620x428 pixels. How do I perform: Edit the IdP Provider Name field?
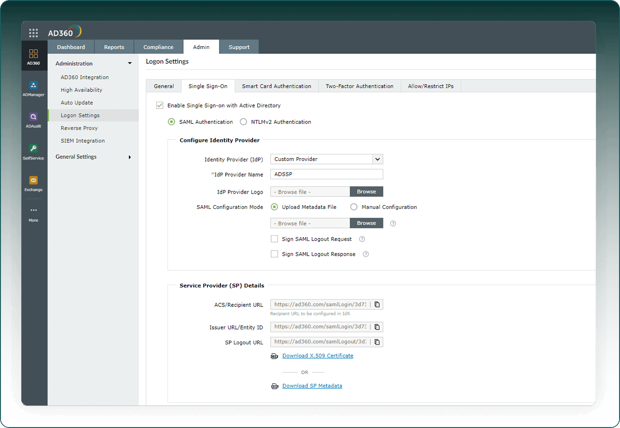pyautogui.click(x=327, y=174)
